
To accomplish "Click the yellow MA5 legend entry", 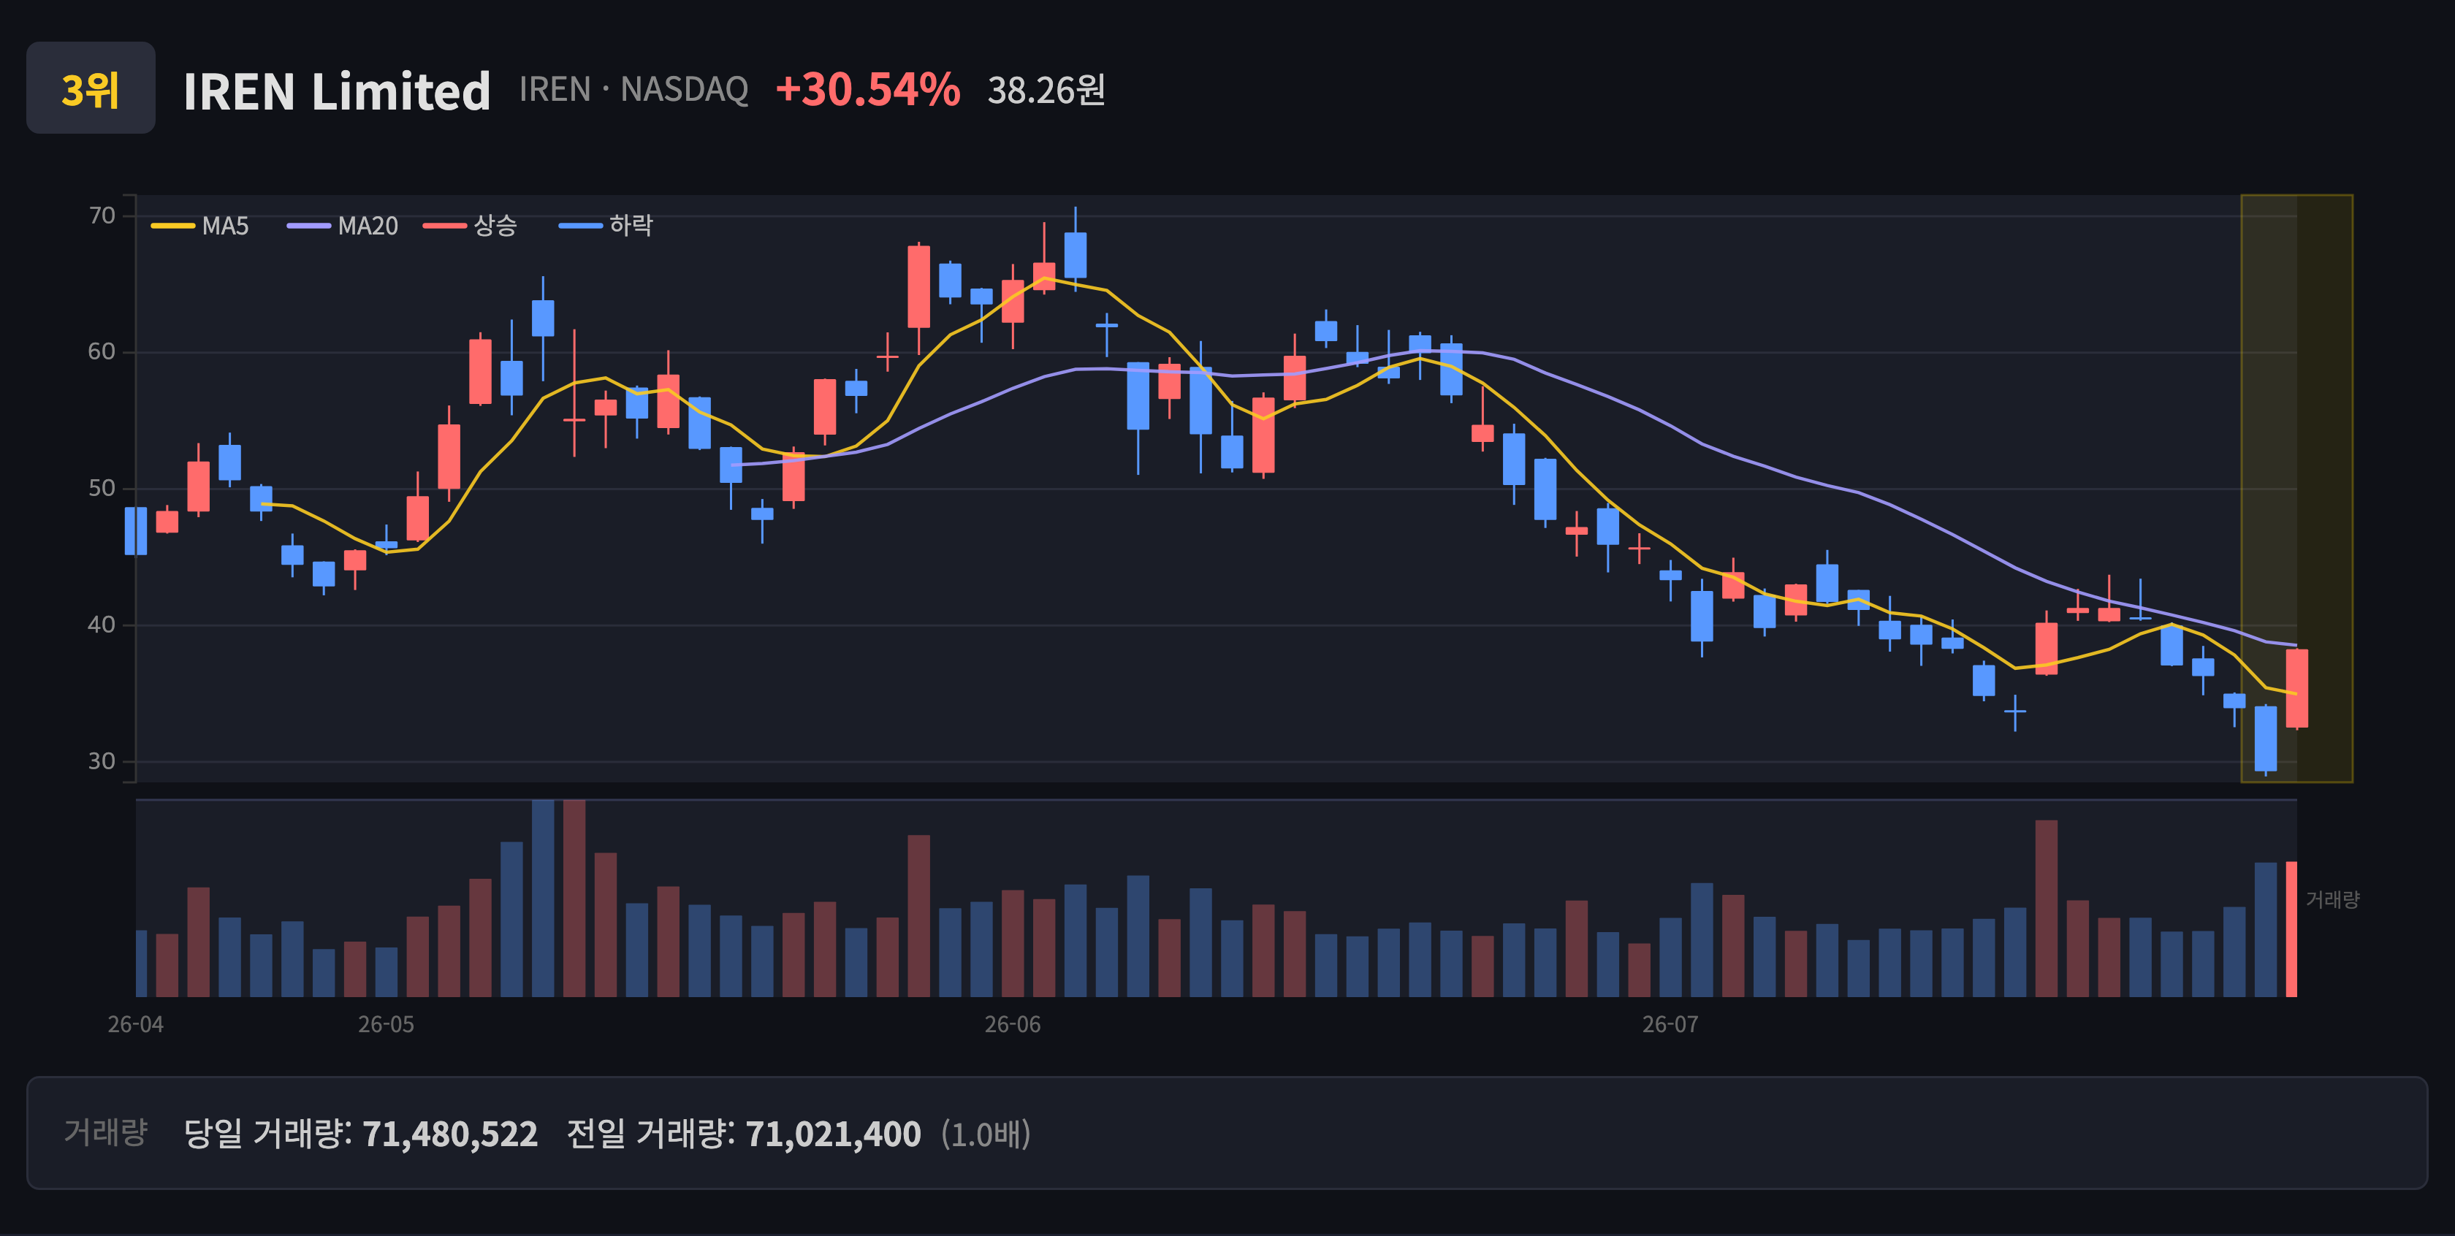I will pos(200,226).
